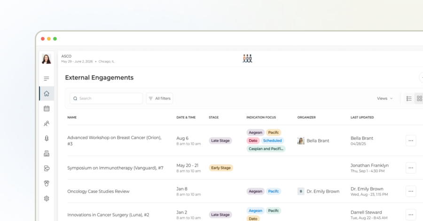The height and width of the screenshot is (221, 423).
Task: Open the building icon in sidebar
Action: pos(47,154)
